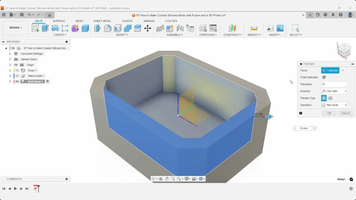Toggle visibility of Mold Base:1 component
This screenshot has height=200, width=356.
[17, 81]
